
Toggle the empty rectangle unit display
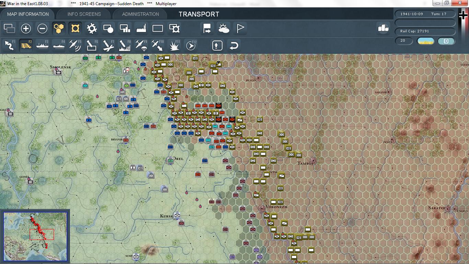point(158,28)
